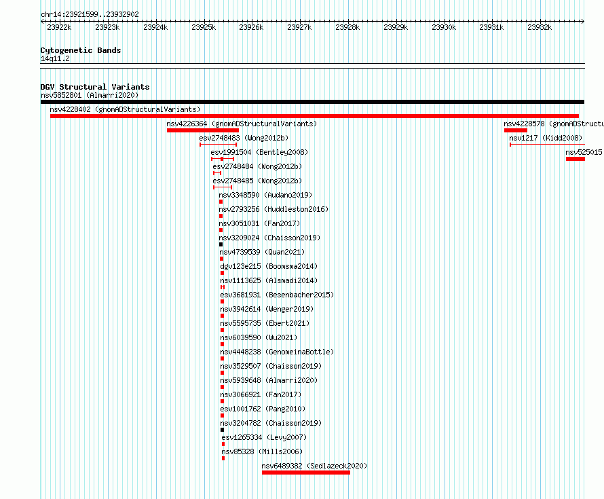
Task: Click the 23930k ruler tick label
Action: click(x=444, y=27)
